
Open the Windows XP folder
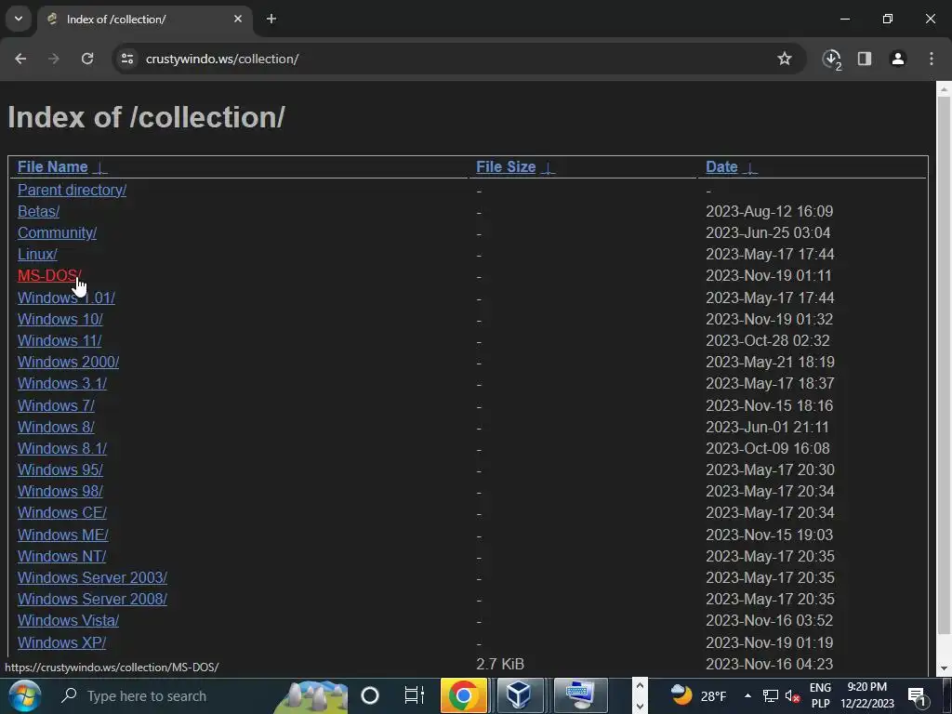(62, 642)
